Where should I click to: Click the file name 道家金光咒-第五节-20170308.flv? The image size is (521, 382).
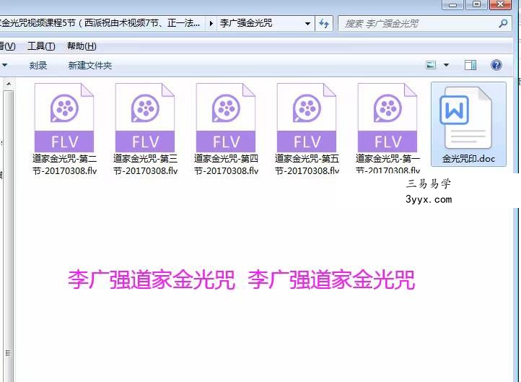(307, 165)
